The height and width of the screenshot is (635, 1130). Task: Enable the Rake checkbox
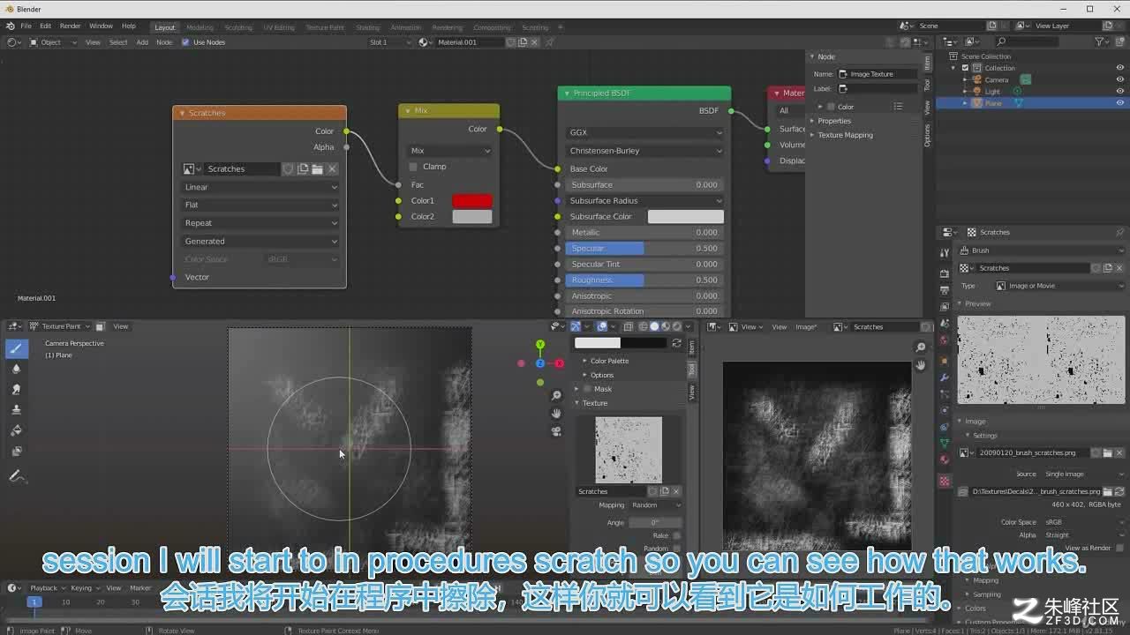pos(677,535)
